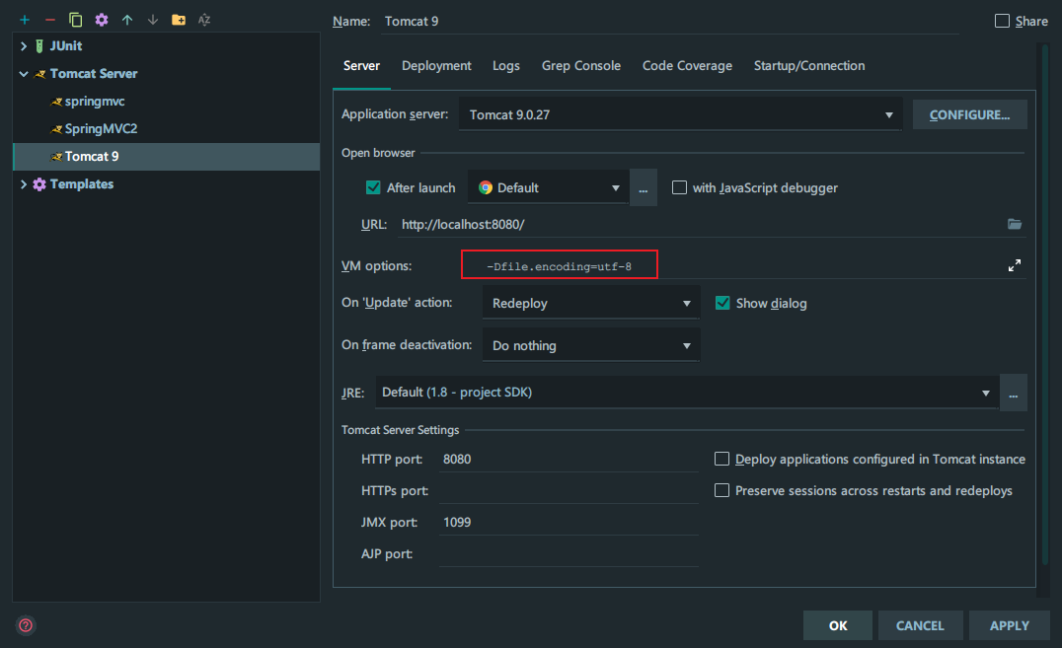Select the Tomcat 9 configuration
The height and width of the screenshot is (648, 1062).
point(166,157)
